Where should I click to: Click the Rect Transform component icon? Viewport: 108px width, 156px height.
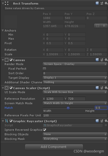click(7, 3)
